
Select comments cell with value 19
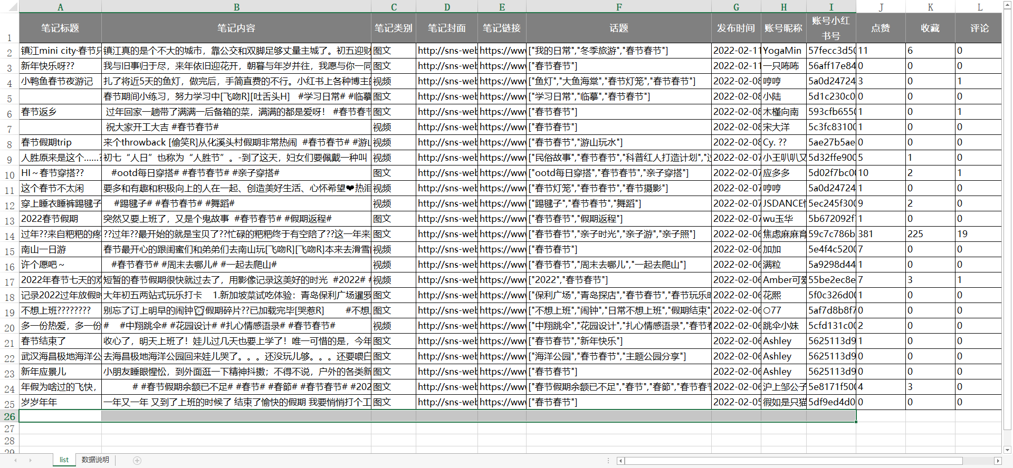click(x=978, y=234)
